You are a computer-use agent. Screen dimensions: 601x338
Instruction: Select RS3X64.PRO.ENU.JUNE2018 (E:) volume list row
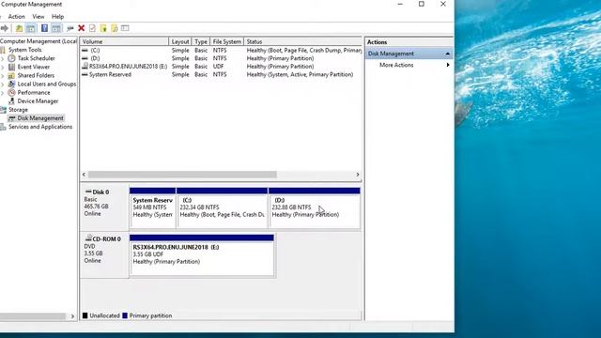point(222,67)
